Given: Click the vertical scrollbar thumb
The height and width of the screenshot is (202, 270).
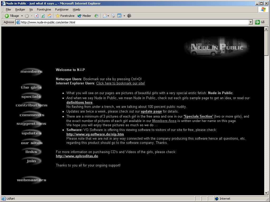Looking at the screenshot, I should [266, 43].
